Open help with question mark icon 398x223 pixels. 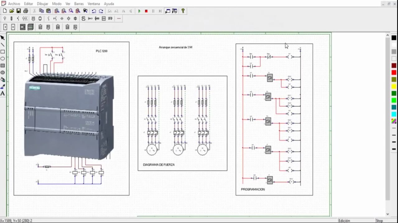click(x=183, y=11)
